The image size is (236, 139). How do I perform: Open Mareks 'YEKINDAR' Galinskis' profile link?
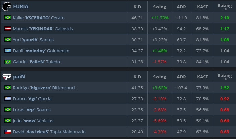[x=43, y=29]
